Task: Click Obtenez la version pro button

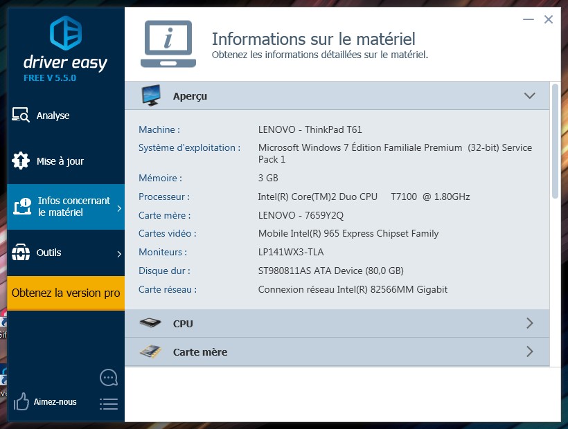Action: pos(66,293)
